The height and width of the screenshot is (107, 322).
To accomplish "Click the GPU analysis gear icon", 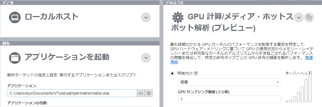I will click(178, 17).
